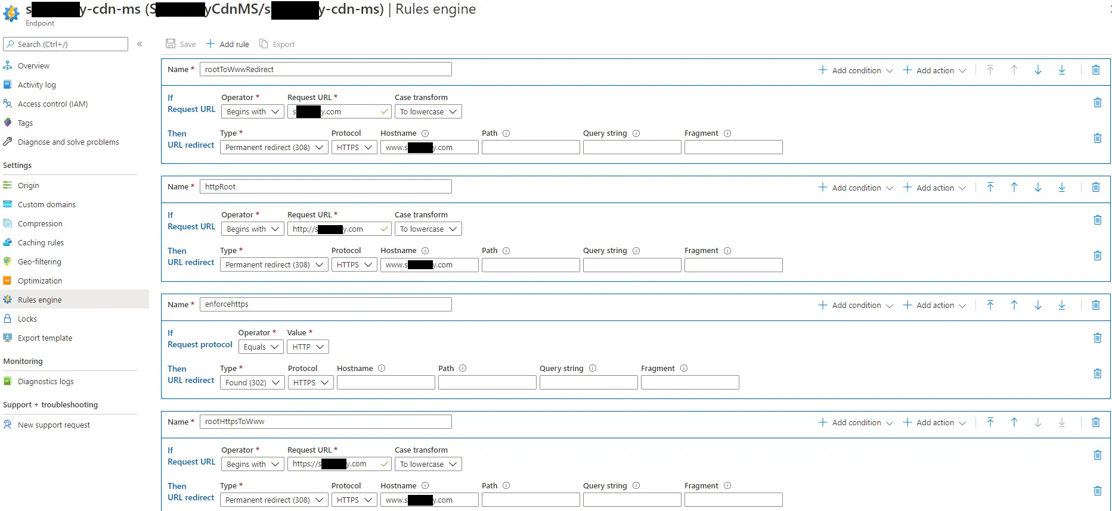The image size is (1112, 511).
Task: Move rootHttpsToWww rule to top
Action: point(990,422)
